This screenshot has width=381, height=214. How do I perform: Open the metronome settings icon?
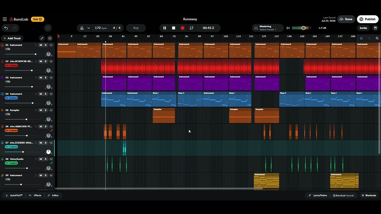coord(82,28)
